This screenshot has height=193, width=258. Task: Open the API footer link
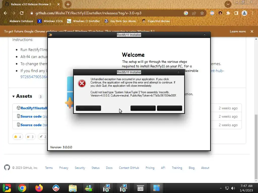(x=163, y=168)
